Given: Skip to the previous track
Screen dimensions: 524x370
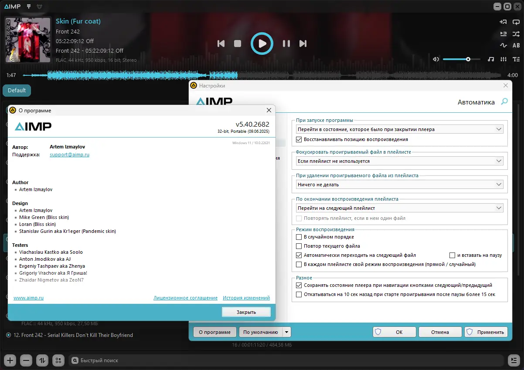Looking at the screenshot, I should point(221,44).
